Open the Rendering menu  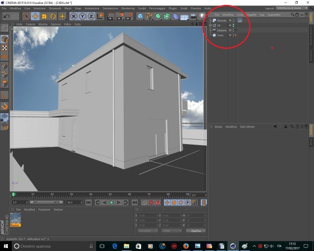pos(128,8)
